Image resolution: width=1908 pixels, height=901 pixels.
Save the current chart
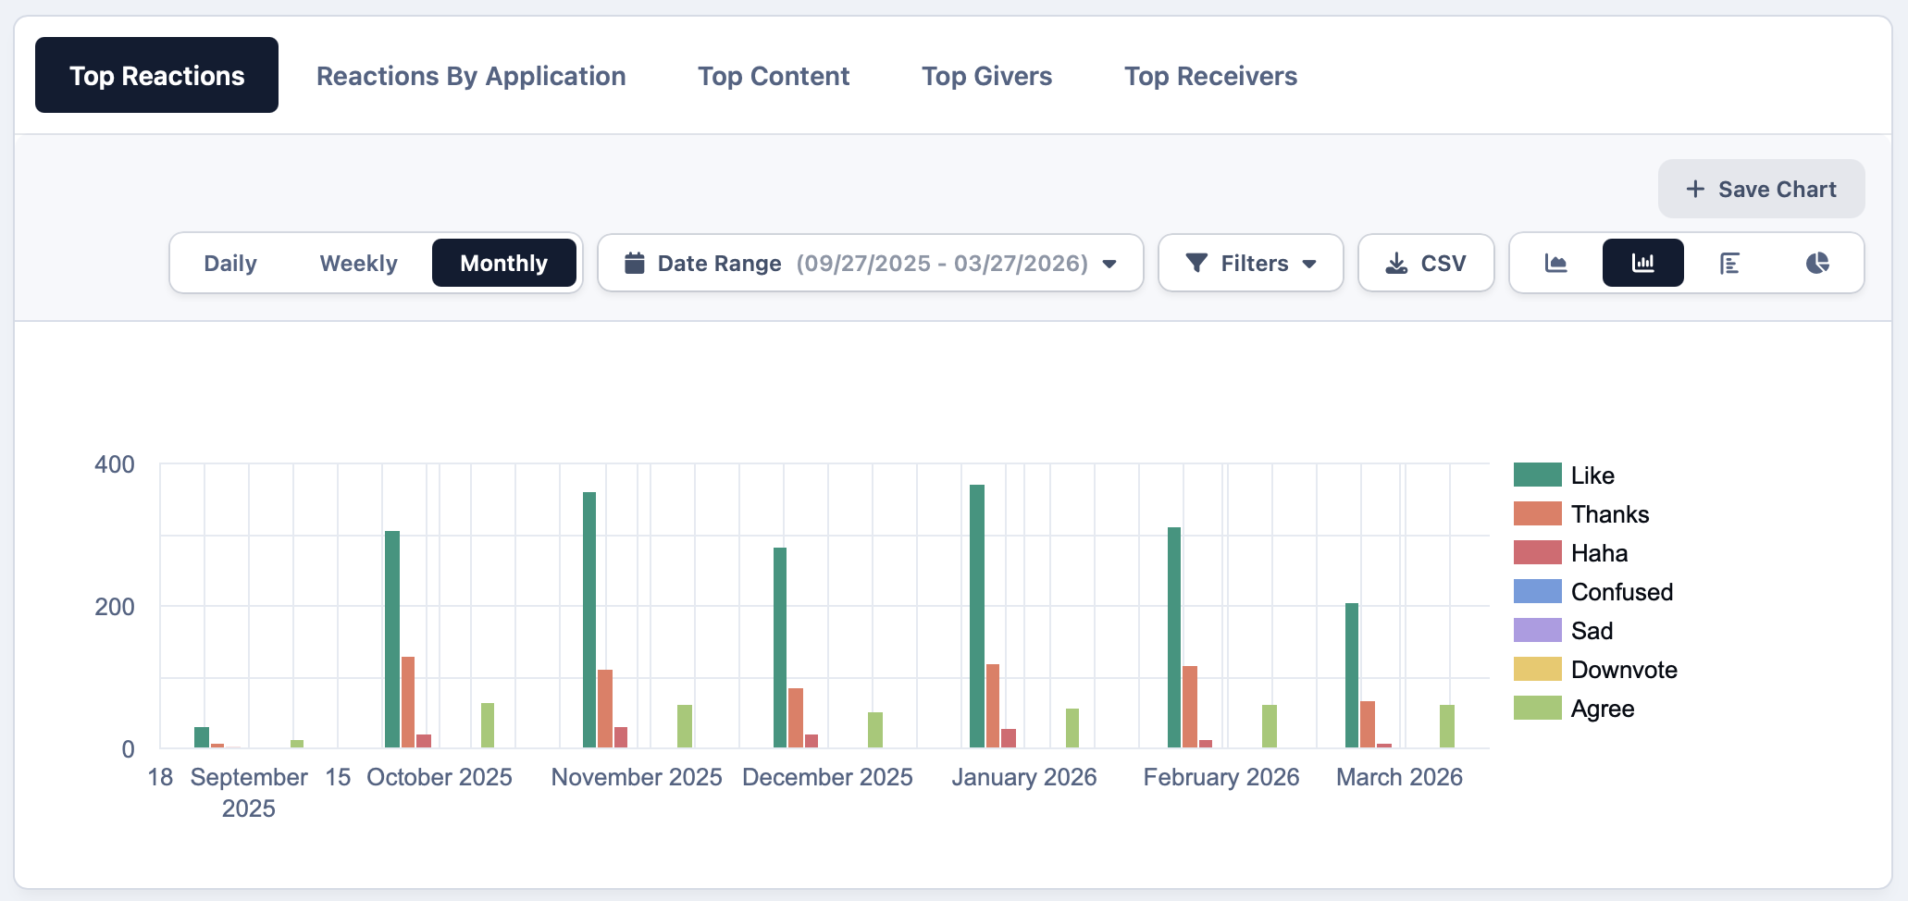1761,190
